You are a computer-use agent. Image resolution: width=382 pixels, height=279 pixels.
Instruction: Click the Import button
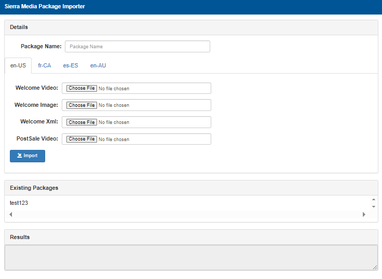[x=28, y=156]
